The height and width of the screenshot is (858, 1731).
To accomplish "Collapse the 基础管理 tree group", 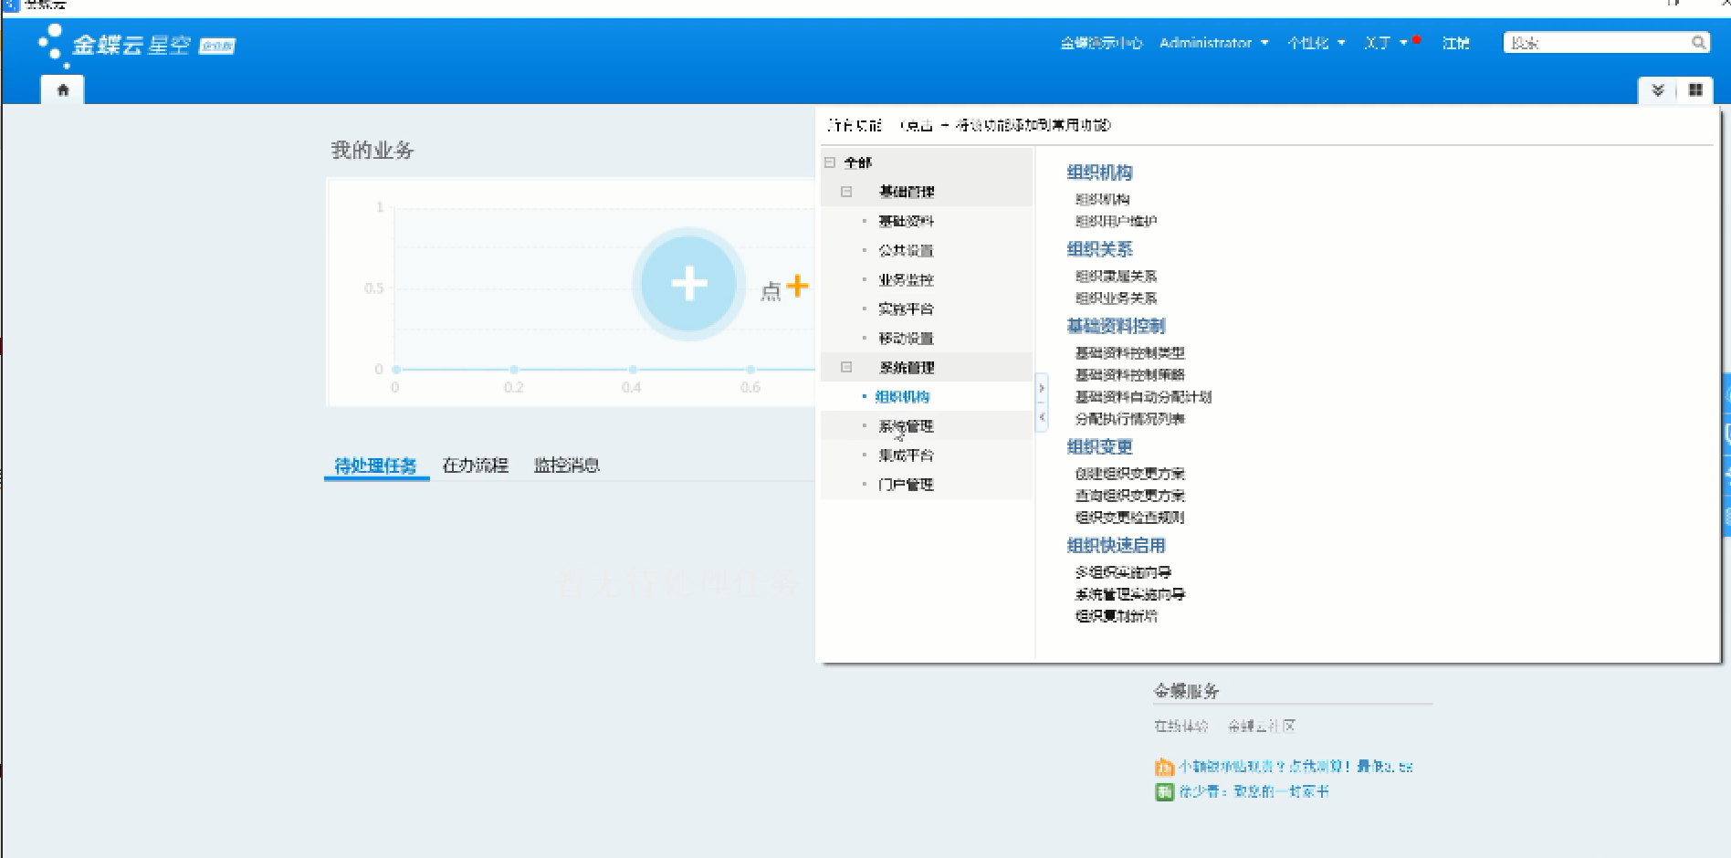I will [846, 192].
